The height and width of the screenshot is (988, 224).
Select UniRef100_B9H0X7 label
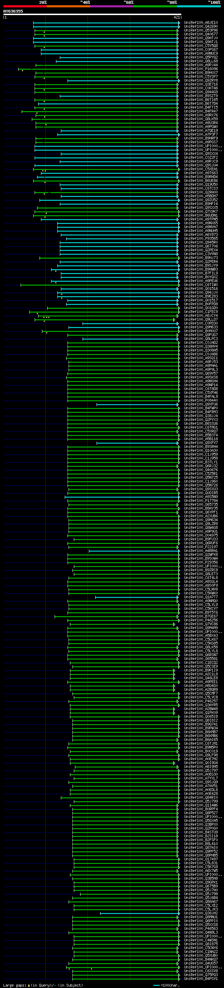201,73
